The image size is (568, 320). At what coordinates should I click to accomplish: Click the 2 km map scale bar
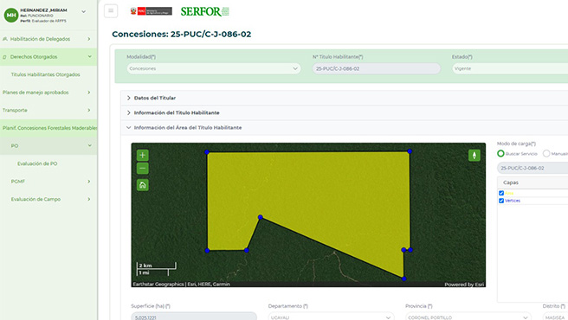pos(157,266)
